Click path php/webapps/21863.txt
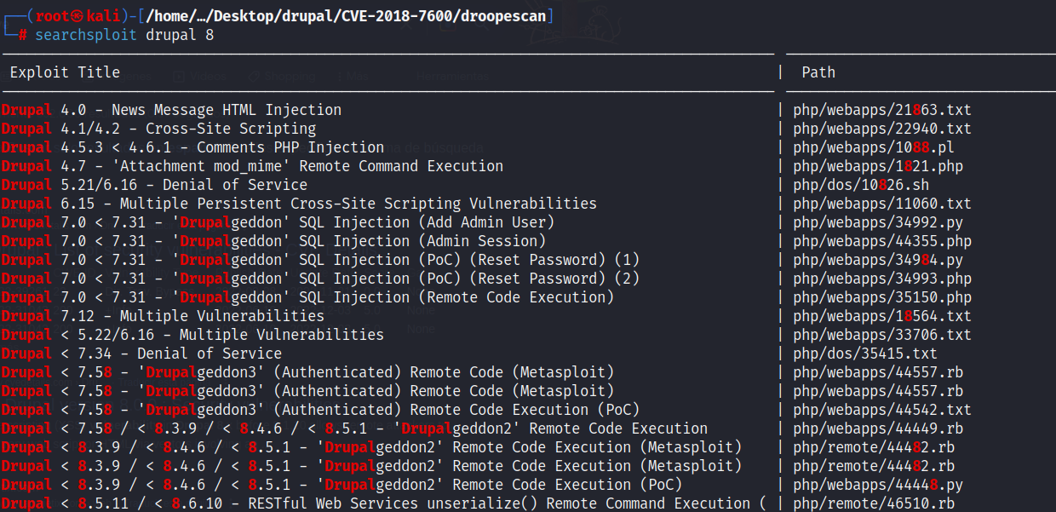The width and height of the screenshot is (1056, 512). pos(882,110)
